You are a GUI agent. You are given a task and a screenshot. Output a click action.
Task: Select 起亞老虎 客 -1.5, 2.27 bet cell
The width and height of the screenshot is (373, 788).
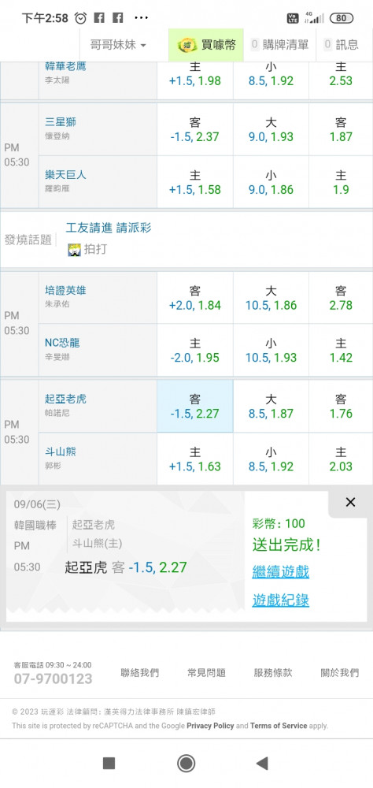coord(195,406)
